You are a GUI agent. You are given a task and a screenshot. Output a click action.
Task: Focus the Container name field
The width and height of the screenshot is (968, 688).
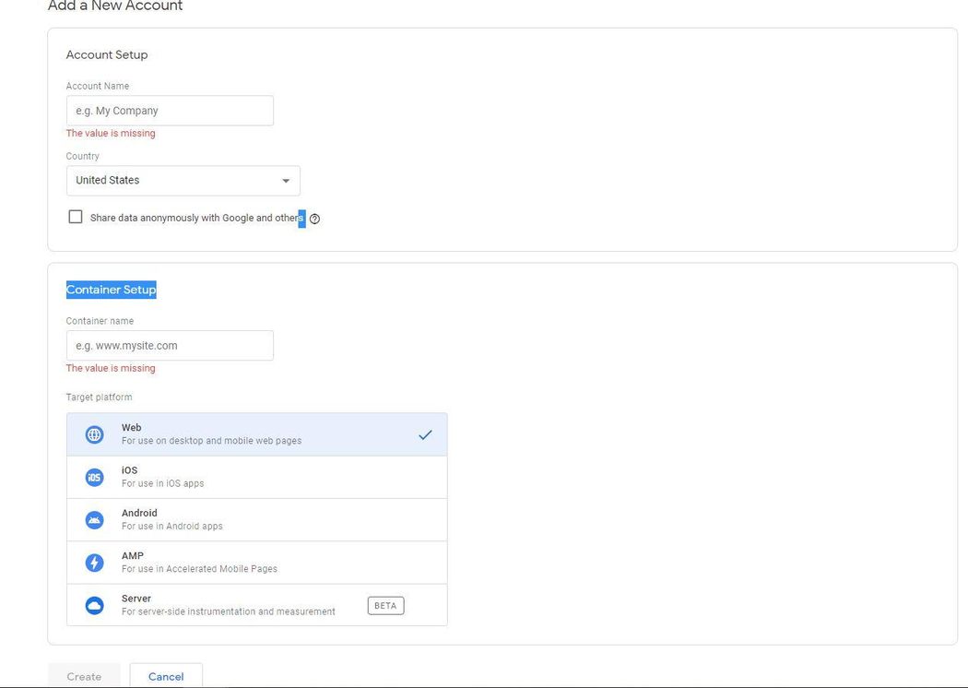pyautogui.click(x=170, y=346)
